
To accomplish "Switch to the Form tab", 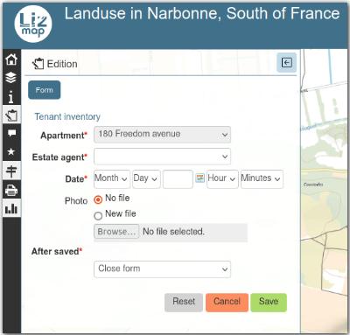I will (45, 90).
